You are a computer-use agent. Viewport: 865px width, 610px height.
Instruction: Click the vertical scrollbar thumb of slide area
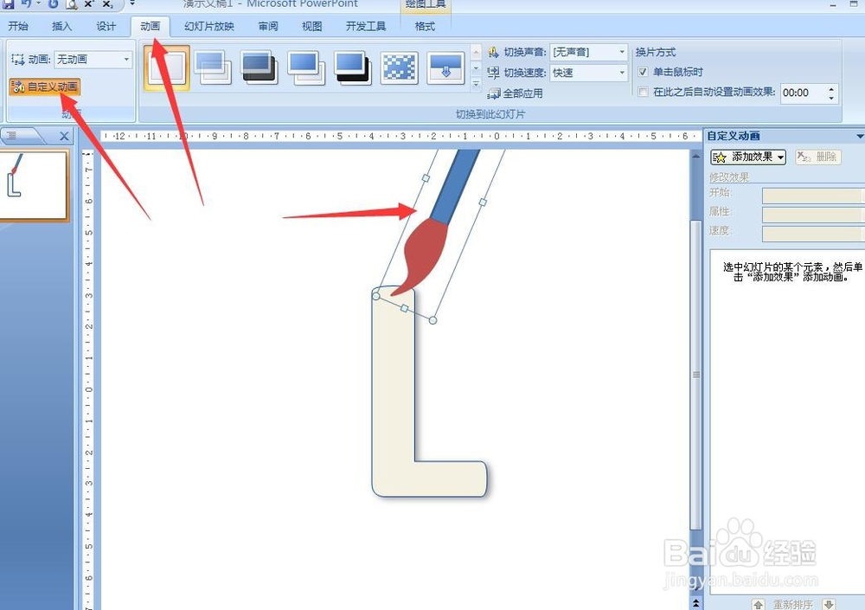[x=695, y=375]
